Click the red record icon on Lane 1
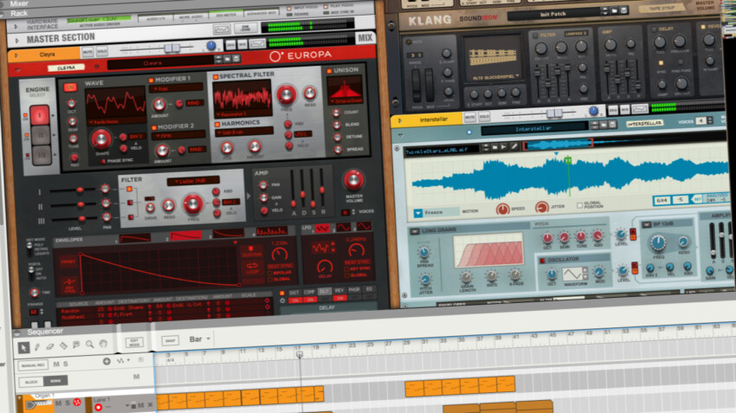The image size is (736, 413). pyautogui.click(x=98, y=407)
